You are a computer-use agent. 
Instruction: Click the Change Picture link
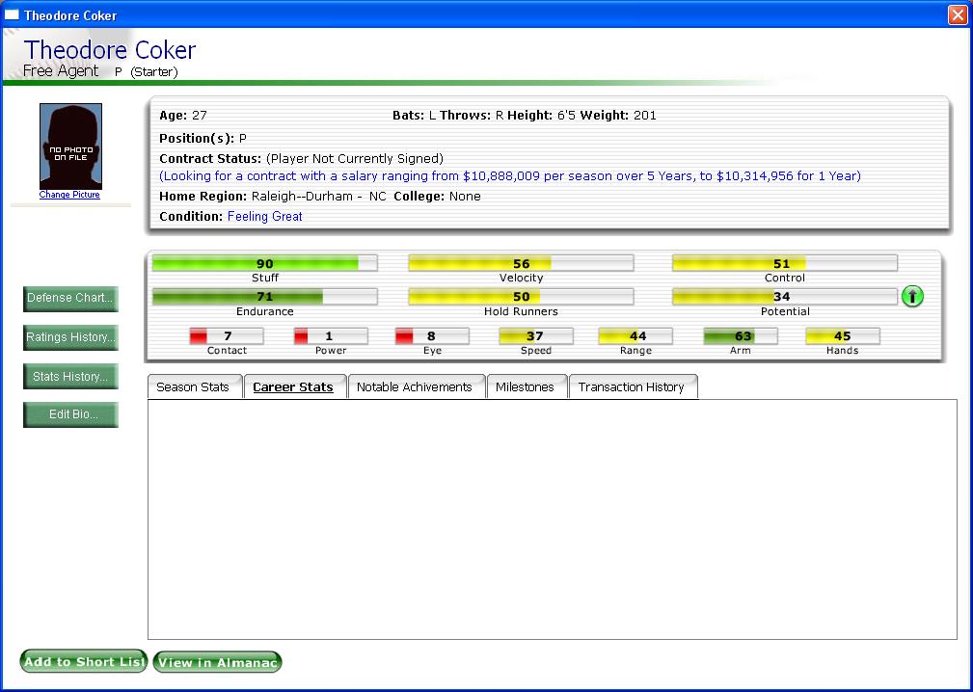click(x=69, y=195)
